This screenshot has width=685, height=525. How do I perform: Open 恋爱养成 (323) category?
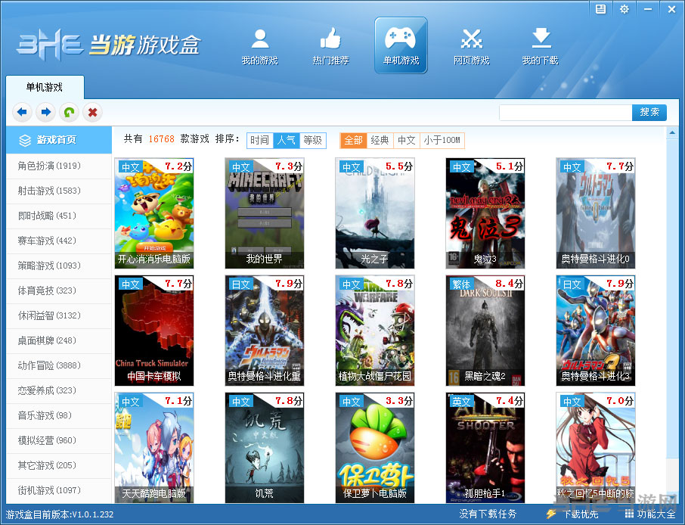(59, 390)
